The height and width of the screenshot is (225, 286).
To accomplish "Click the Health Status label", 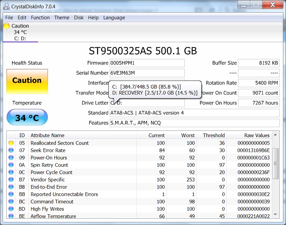I will point(27,63).
